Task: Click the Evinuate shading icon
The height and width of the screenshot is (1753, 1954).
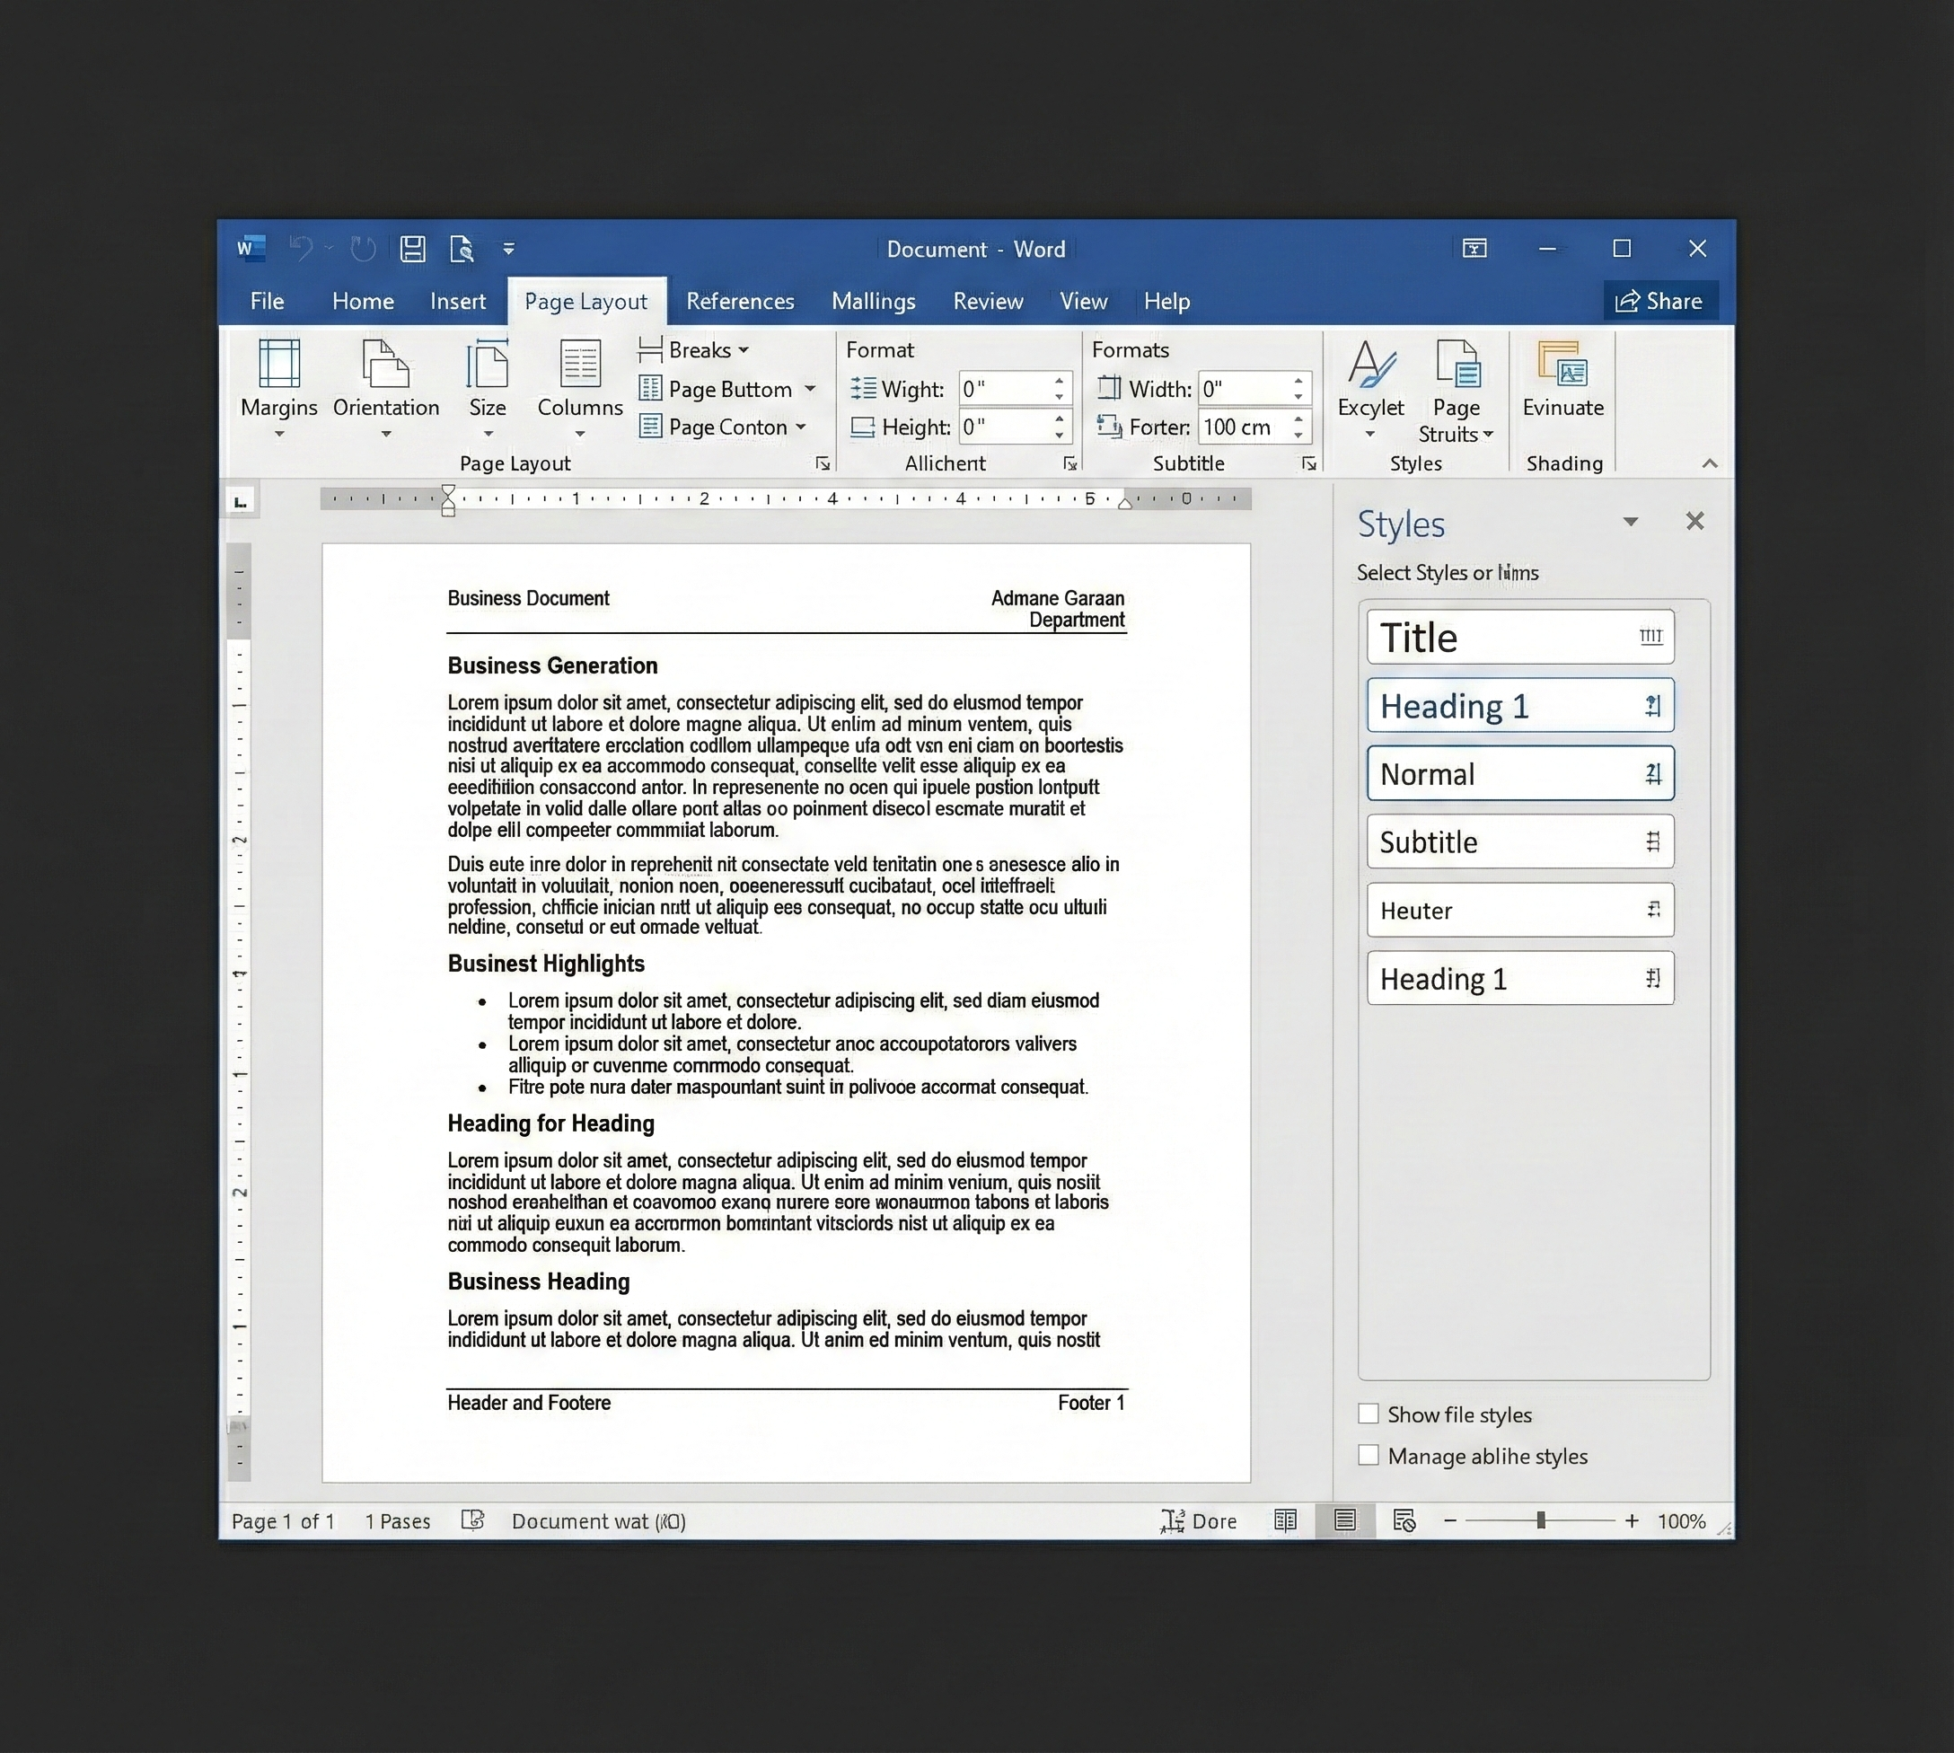Action: [1562, 366]
